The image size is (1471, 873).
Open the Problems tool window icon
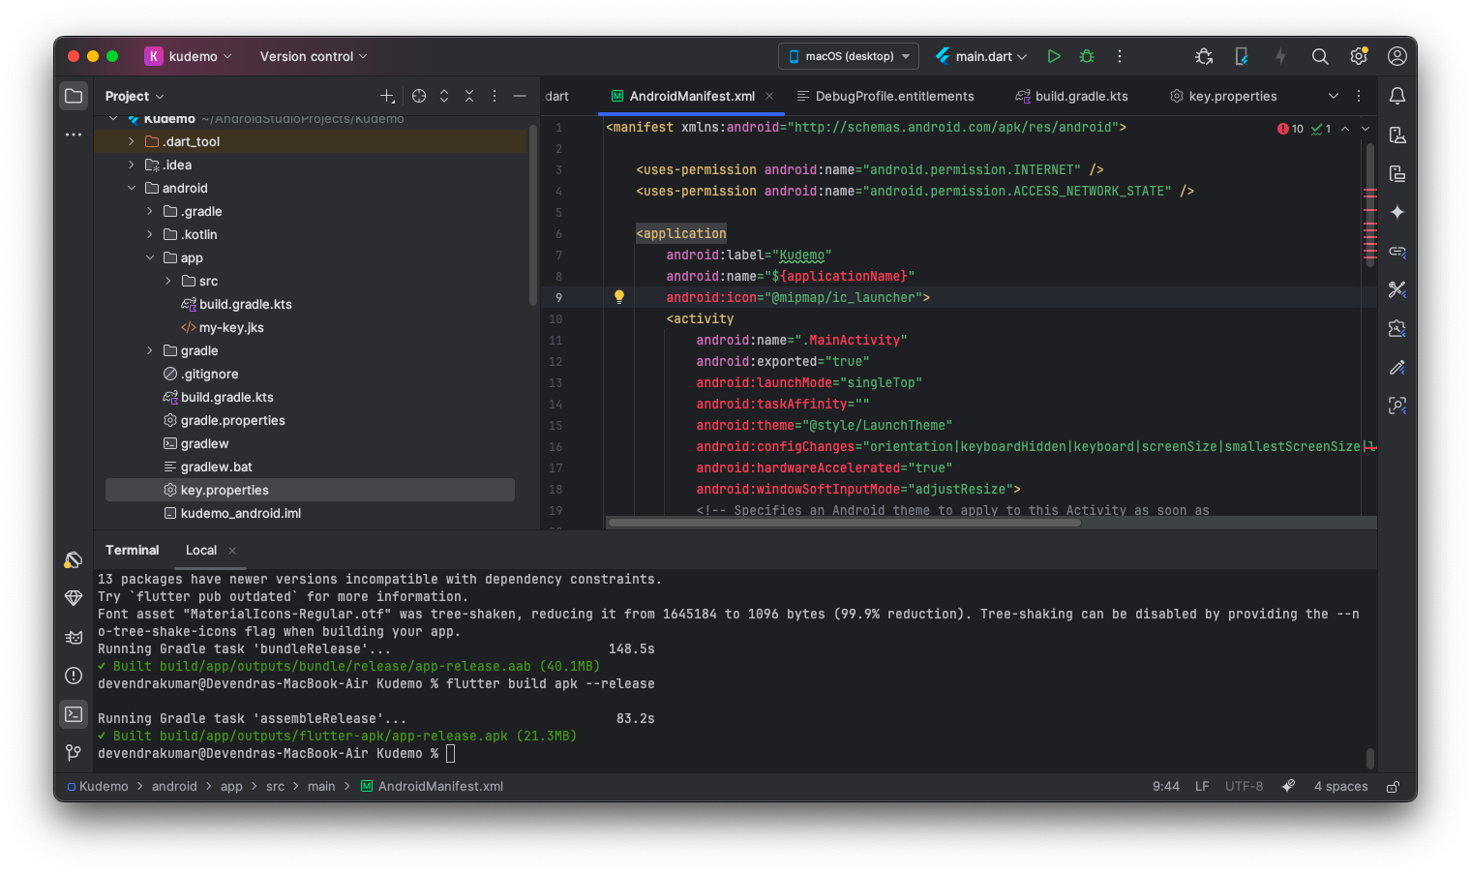[74, 676]
